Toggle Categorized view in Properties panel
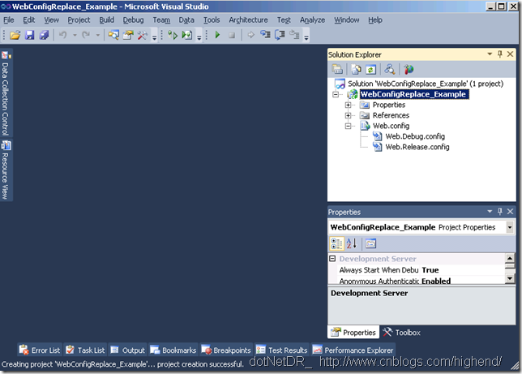522x374 pixels. [x=336, y=243]
